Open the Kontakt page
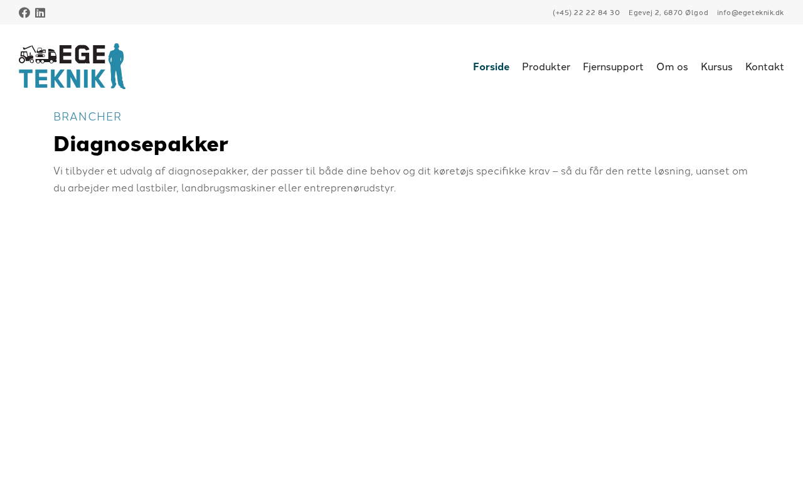803x502 pixels. (x=765, y=67)
